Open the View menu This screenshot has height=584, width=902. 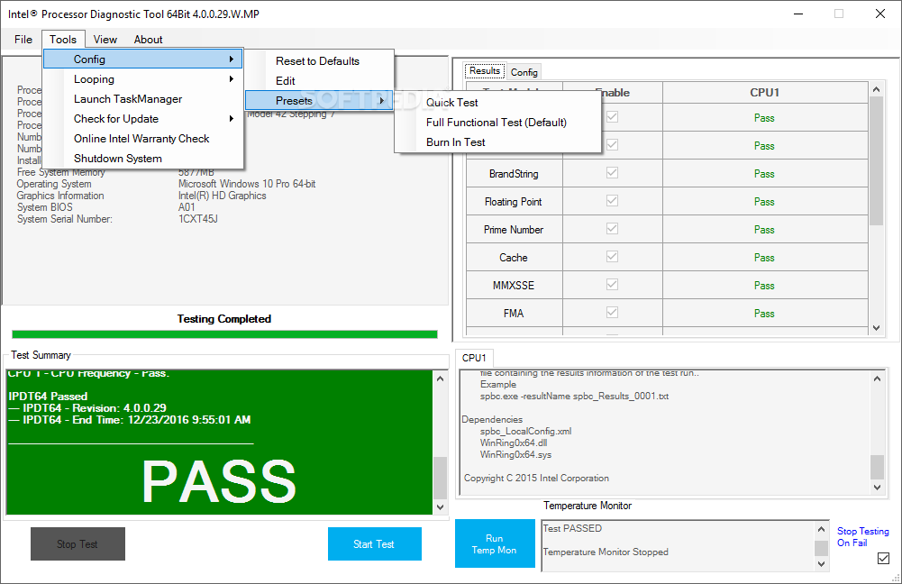click(x=105, y=39)
